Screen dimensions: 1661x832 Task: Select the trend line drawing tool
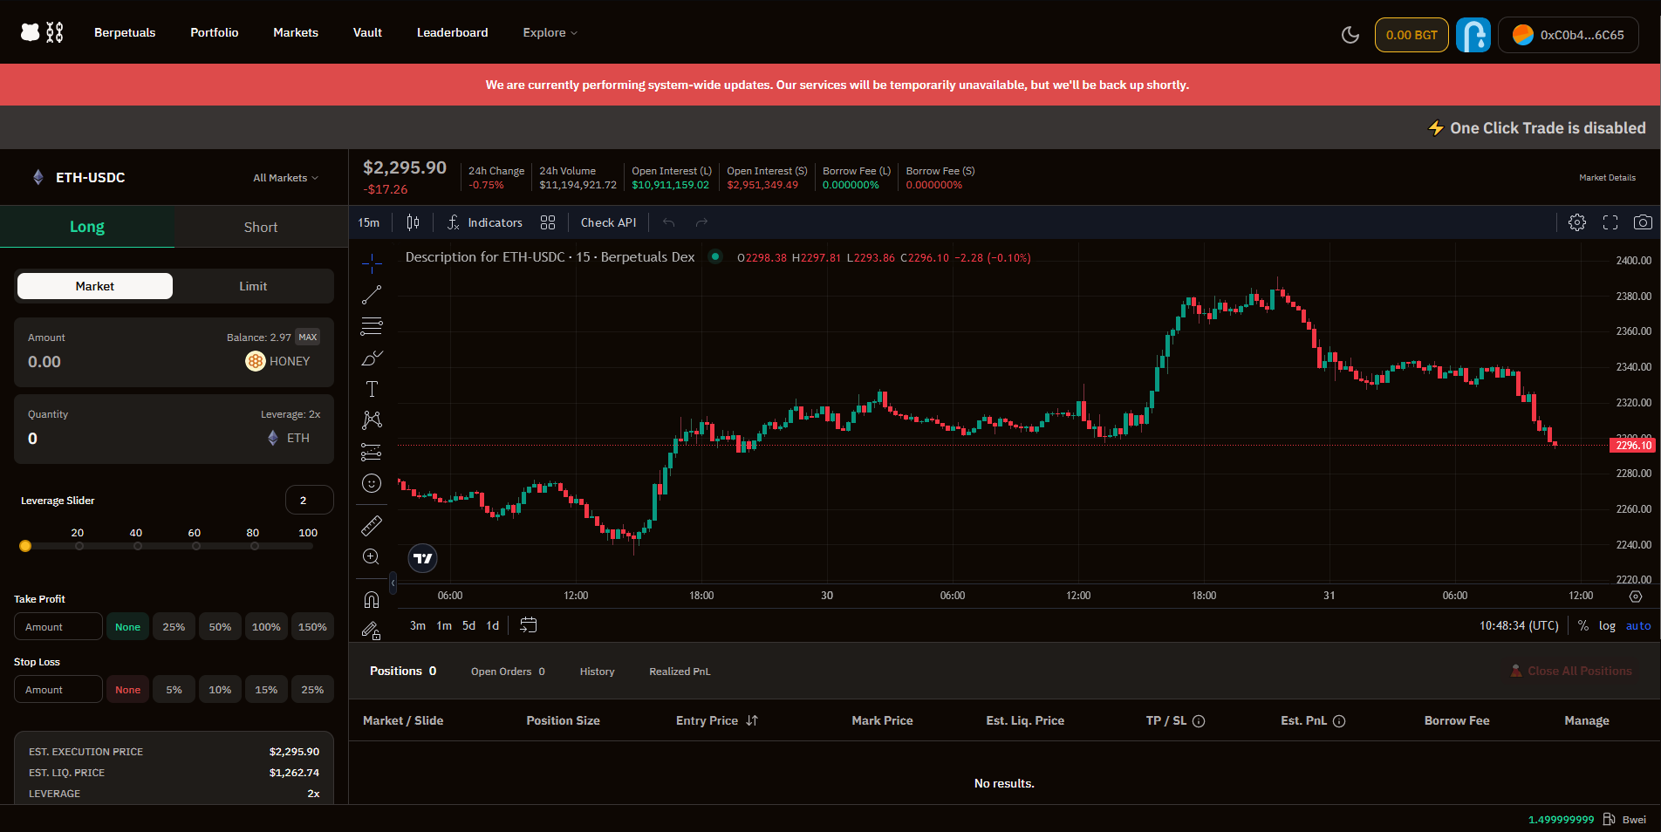tap(372, 295)
